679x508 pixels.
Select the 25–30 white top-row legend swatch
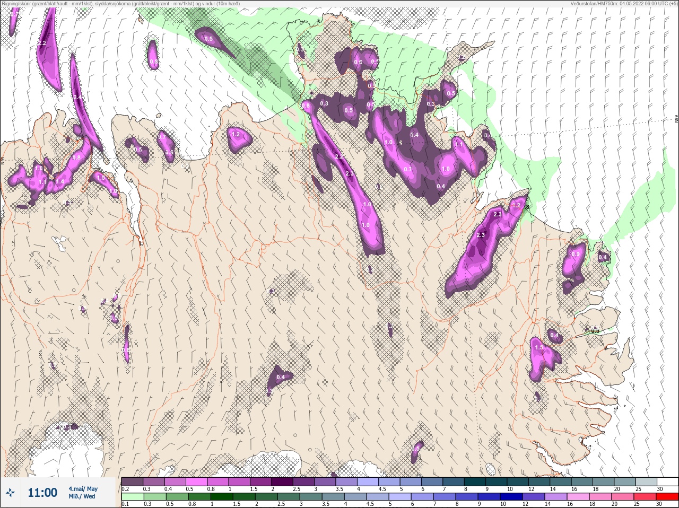[667, 481]
